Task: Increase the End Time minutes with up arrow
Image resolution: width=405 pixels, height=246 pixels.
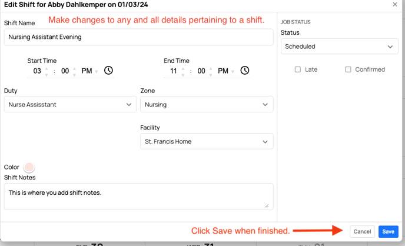Action: pos(211,68)
